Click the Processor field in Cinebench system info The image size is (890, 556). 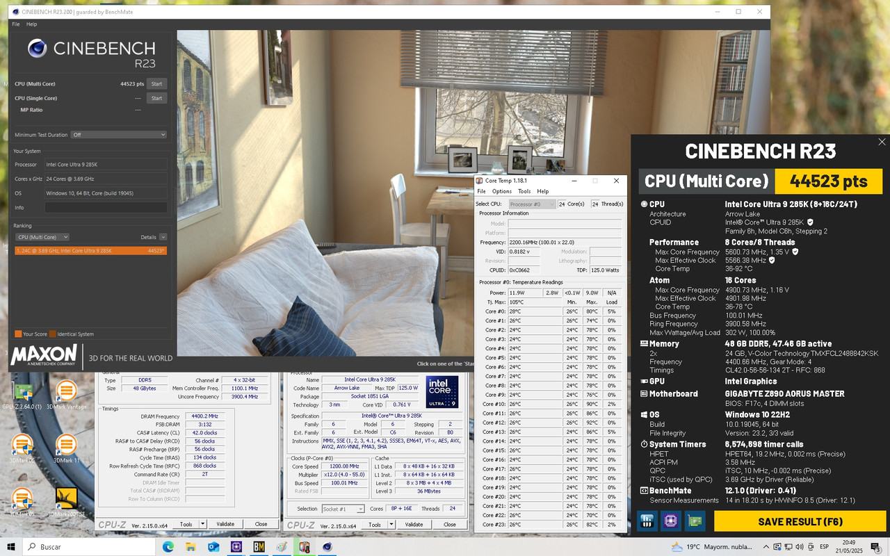[106, 165]
